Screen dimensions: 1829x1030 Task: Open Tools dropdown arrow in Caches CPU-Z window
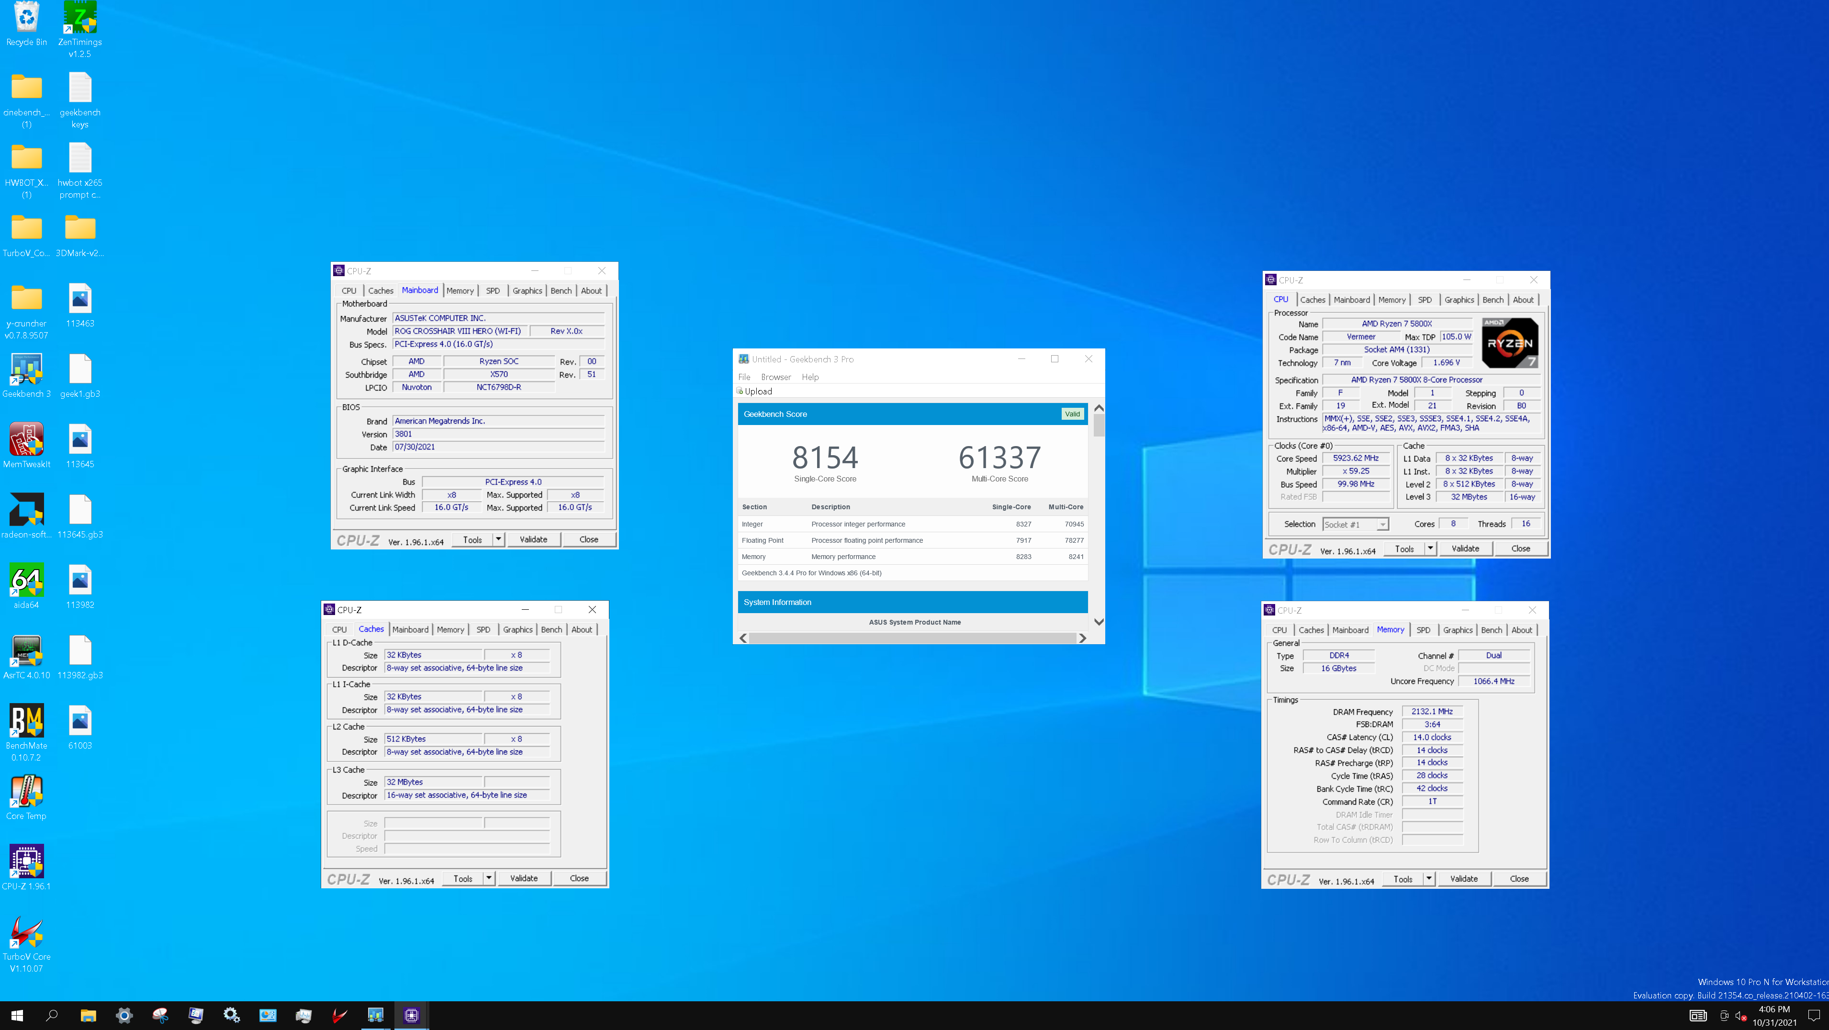click(x=489, y=878)
